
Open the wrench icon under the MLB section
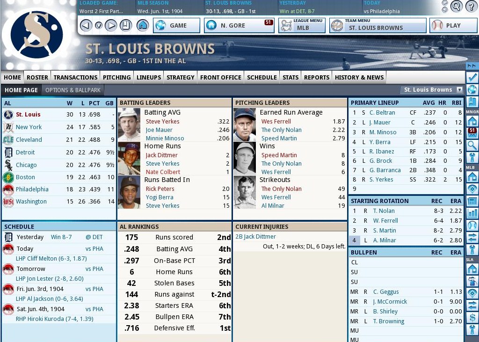click(472, 250)
